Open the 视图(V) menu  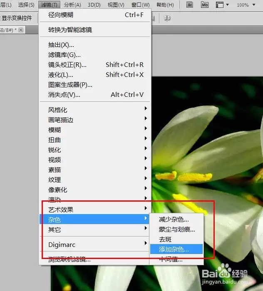coord(116,5)
